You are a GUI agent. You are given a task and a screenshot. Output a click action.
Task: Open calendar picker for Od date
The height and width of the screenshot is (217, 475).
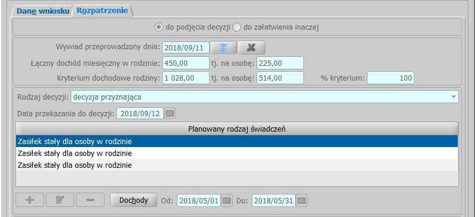227,200
